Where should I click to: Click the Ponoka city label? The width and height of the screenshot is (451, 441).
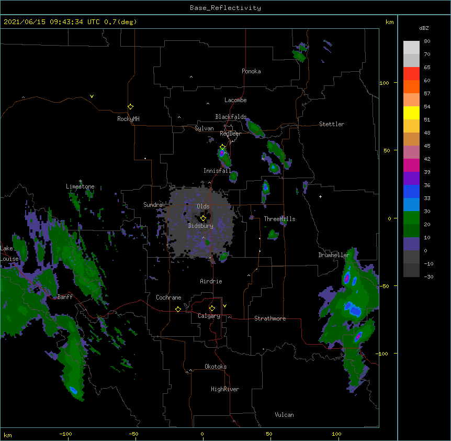pyautogui.click(x=251, y=71)
